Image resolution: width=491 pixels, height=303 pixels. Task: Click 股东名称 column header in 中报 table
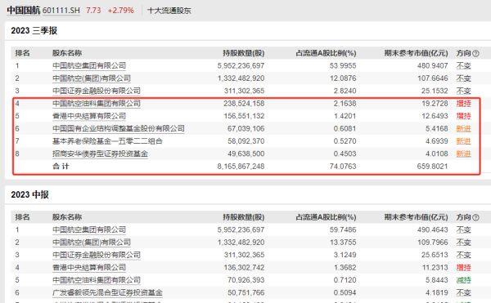click(x=67, y=217)
